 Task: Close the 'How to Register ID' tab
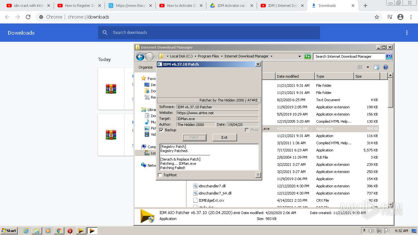[x=100, y=6]
